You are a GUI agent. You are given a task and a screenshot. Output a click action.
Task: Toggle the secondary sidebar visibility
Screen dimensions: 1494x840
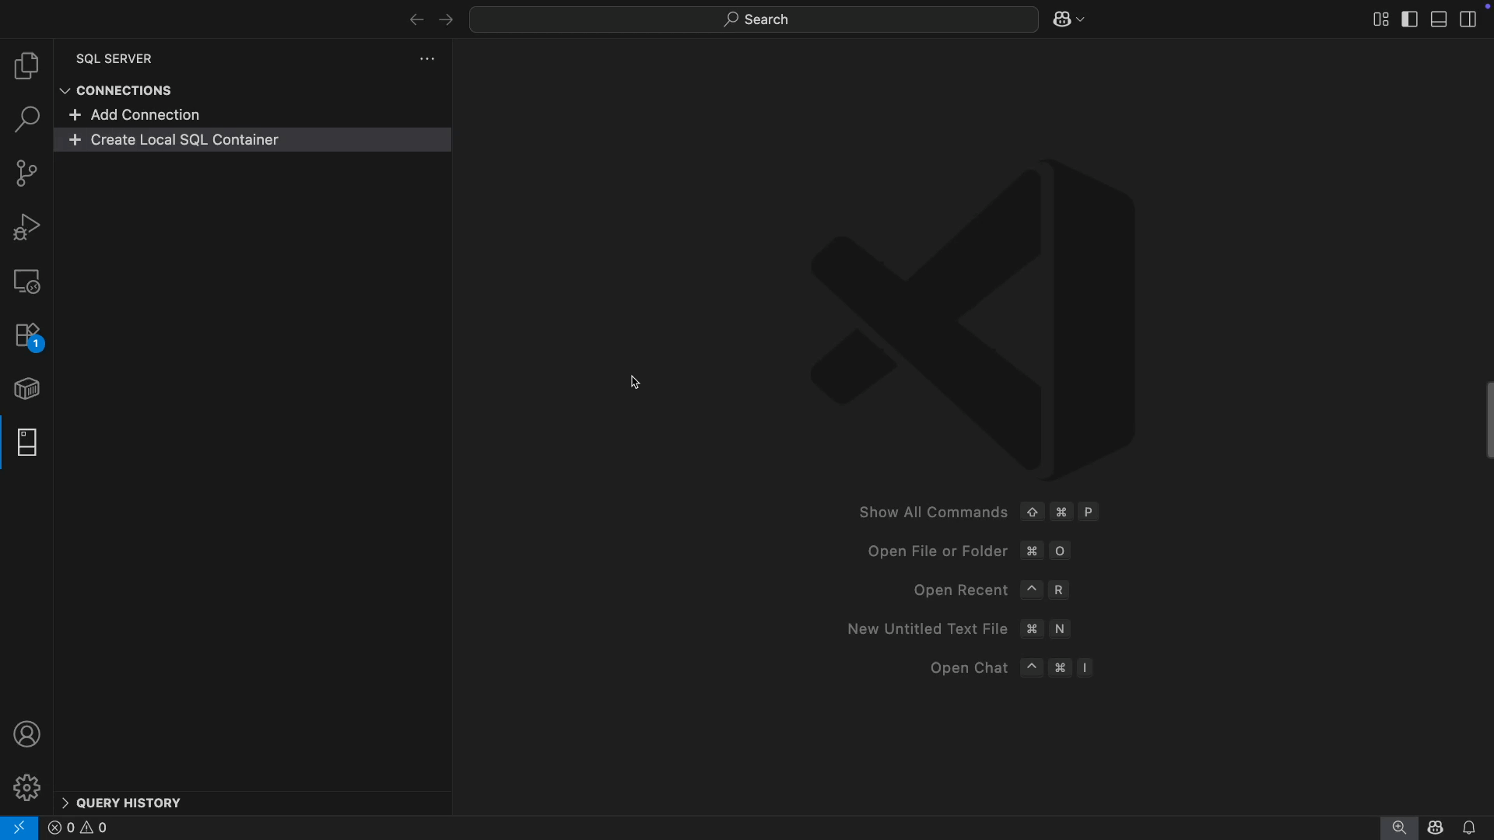point(1469,19)
